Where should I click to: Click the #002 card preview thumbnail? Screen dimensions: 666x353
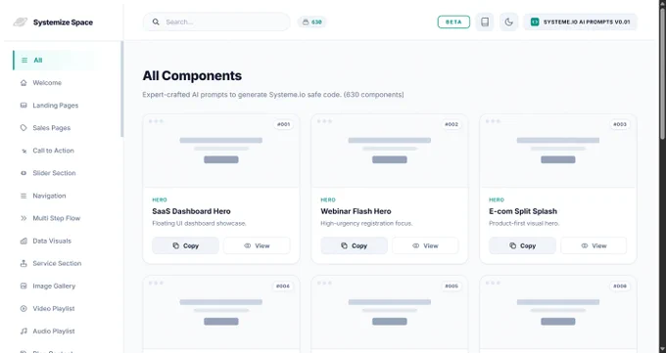[390, 151]
